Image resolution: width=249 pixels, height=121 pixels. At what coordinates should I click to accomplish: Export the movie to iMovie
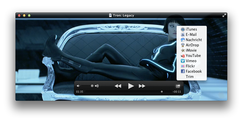[x=192, y=50]
